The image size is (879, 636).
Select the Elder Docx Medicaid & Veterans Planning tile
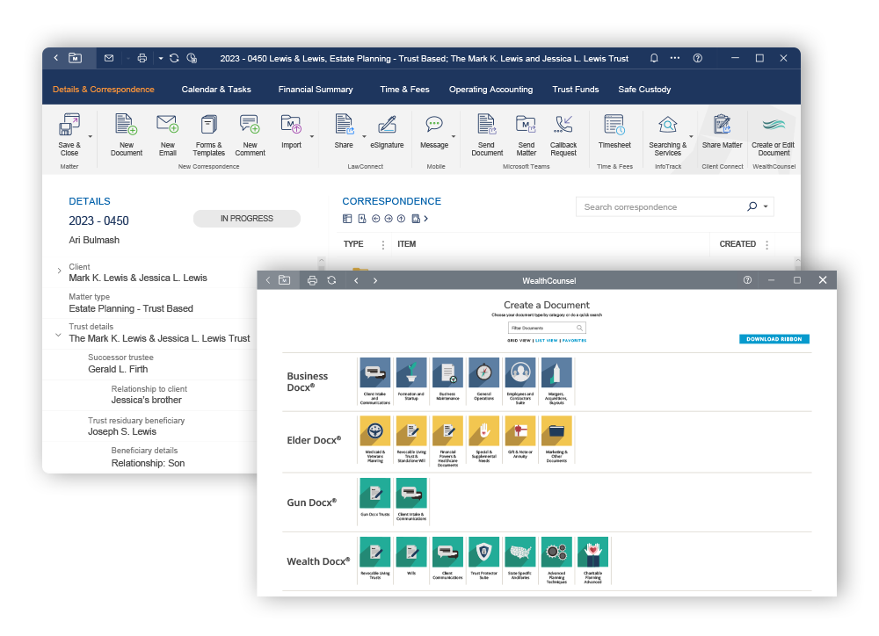point(374,431)
